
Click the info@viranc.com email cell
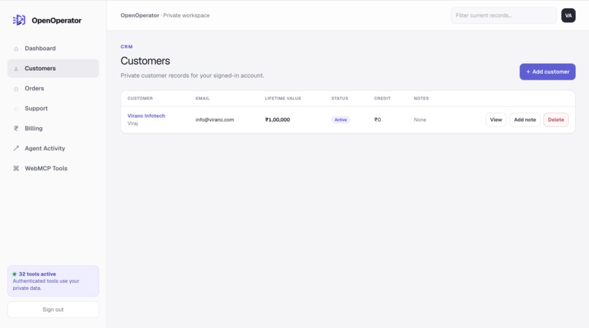(x=215, y=120)
